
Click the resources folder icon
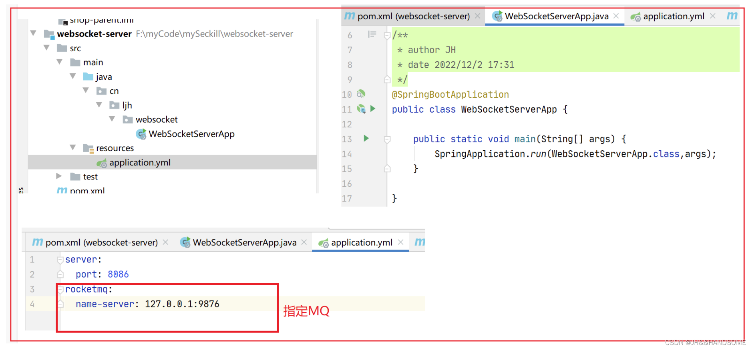(88, 148)
